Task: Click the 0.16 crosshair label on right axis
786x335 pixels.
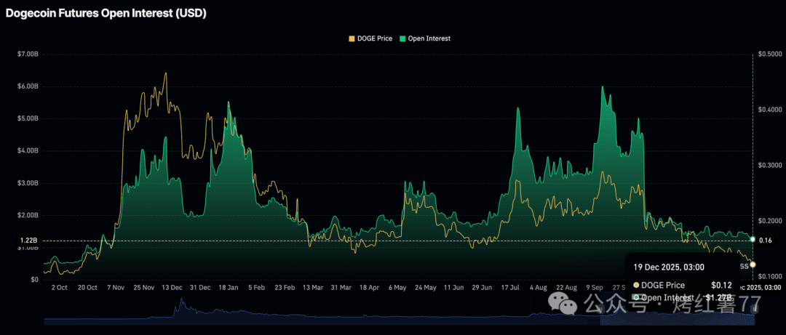Action: [x=765, y=241]
